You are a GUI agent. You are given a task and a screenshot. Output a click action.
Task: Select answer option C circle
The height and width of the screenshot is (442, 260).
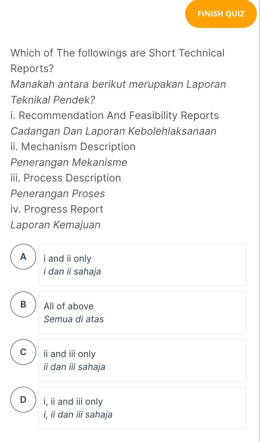click(x=23, y=352)
